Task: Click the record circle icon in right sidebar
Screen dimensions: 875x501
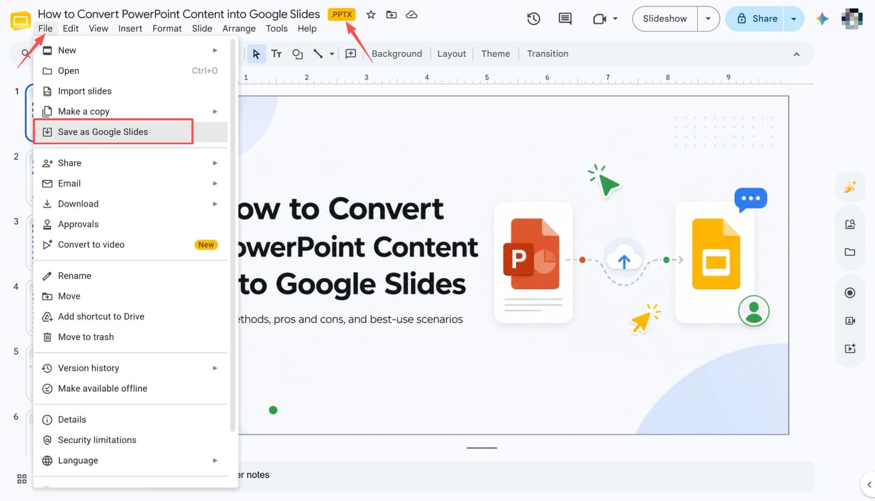Action: coord(850,293)
